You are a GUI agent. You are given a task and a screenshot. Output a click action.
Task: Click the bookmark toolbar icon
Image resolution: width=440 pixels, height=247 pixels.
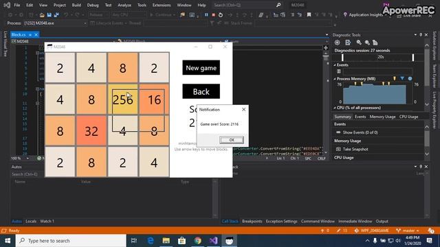pyautogui.click(x=309, y=15)
